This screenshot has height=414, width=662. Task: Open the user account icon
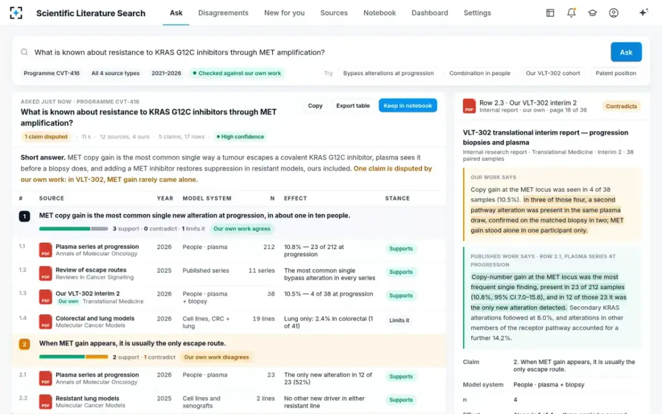tap(613, 13)
